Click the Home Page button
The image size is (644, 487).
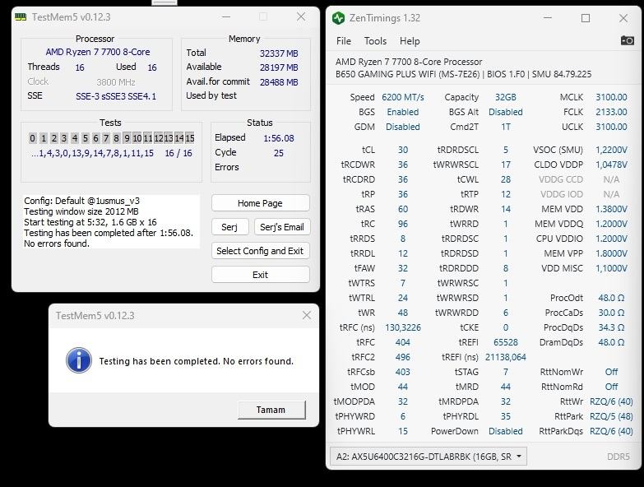pyautogui.click(x=261, y=203)
